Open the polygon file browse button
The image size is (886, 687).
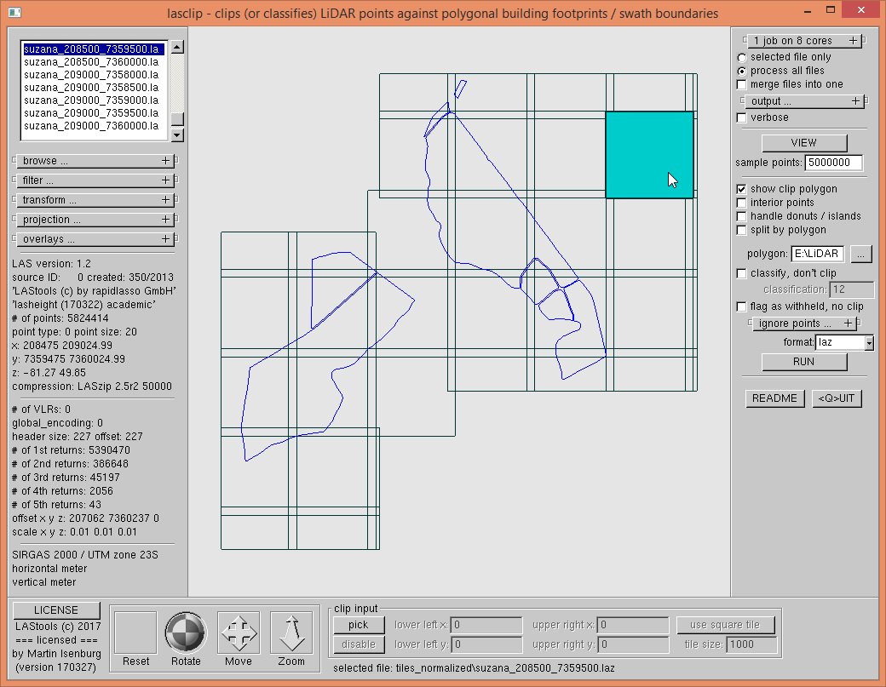pyautogui.click(x=861, y=254)
